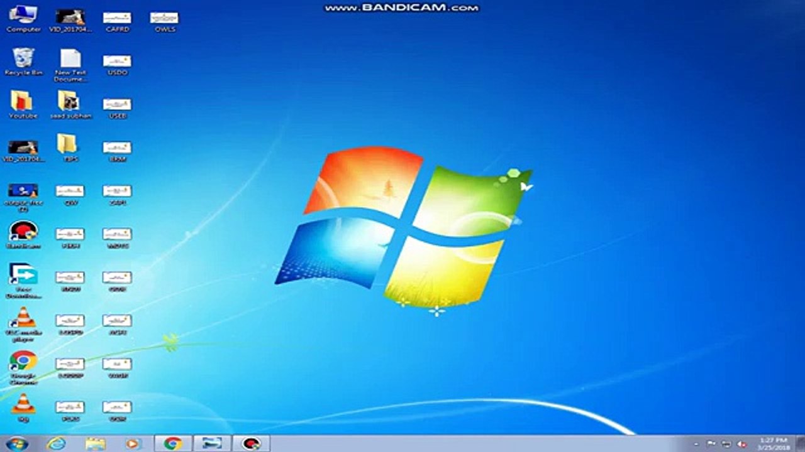Open Windows Media Player from the taskbar
Viewport: 805px width, 452px height.
(133, 443)
